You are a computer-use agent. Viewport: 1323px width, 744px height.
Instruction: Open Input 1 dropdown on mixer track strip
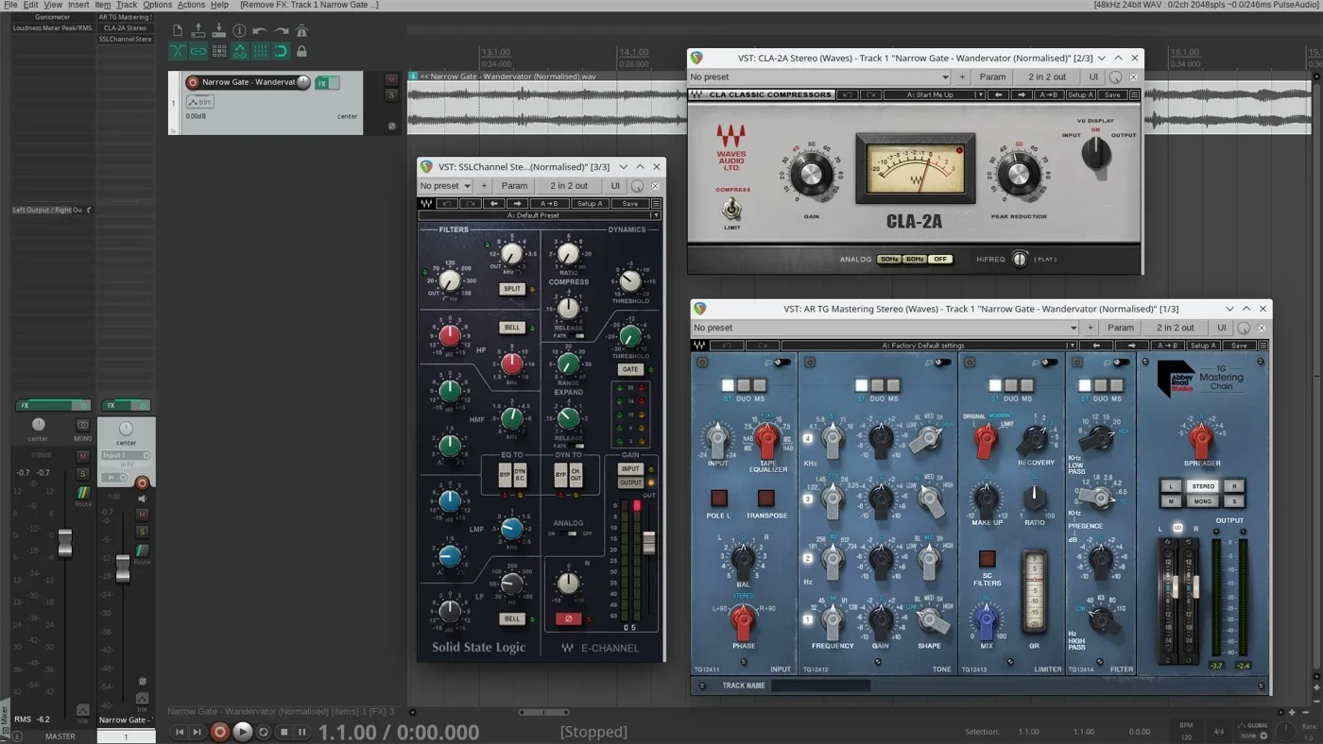point(126,455)
